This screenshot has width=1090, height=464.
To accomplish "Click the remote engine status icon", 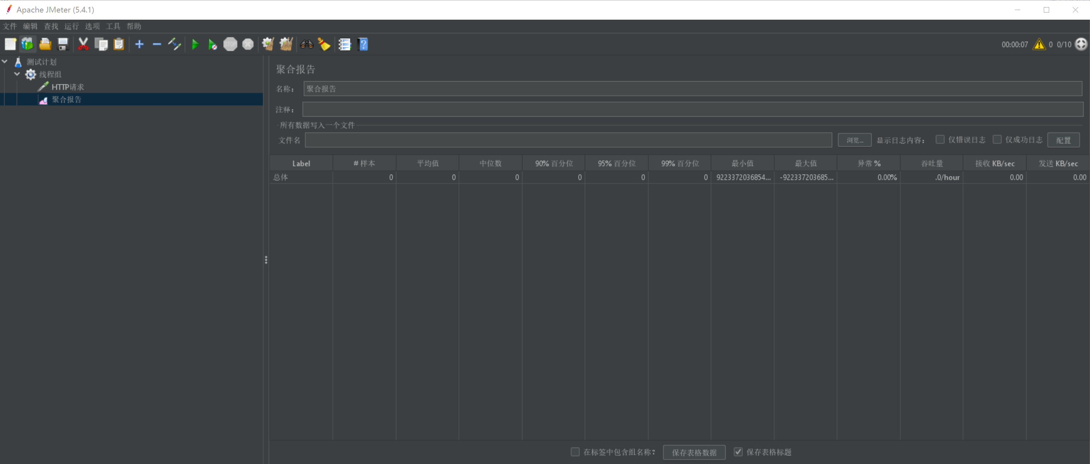I will (x=1081, y=44).
